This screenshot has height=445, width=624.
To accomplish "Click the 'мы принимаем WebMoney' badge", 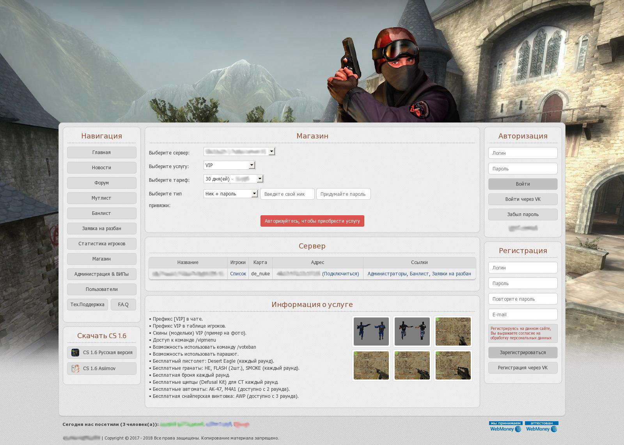I will point(506,427).
